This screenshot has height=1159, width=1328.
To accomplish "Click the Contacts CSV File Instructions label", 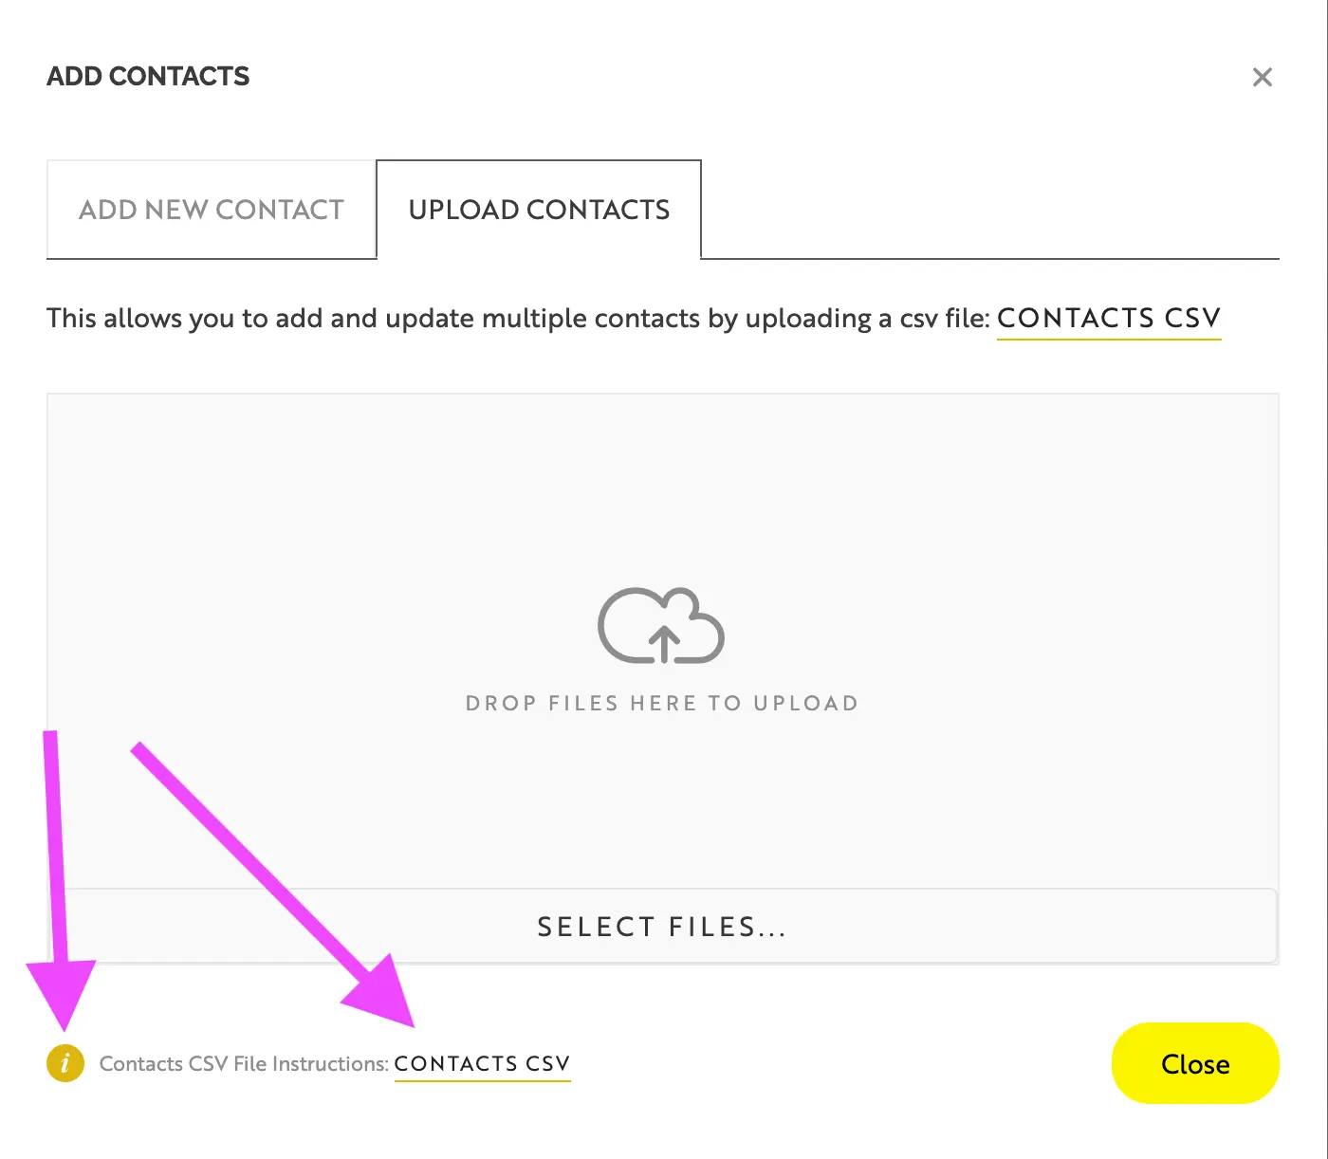I will pyautogui.click(x=244, y=1063).
